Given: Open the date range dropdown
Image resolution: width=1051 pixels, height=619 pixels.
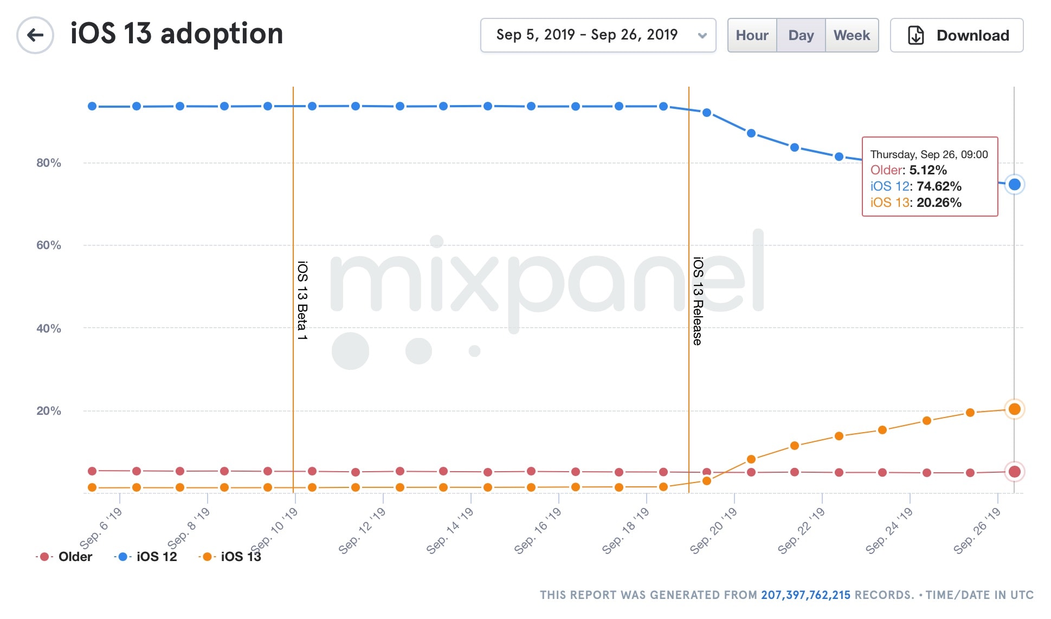Looking at the screenshot, I should pos(586,35).
